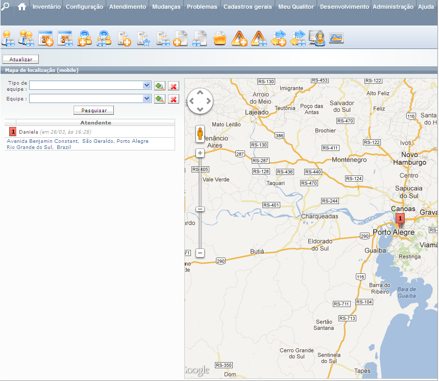This screenshot has height=381, width=439.
Task: Expand the Equipe dropdown
Action: click(147, 98)
